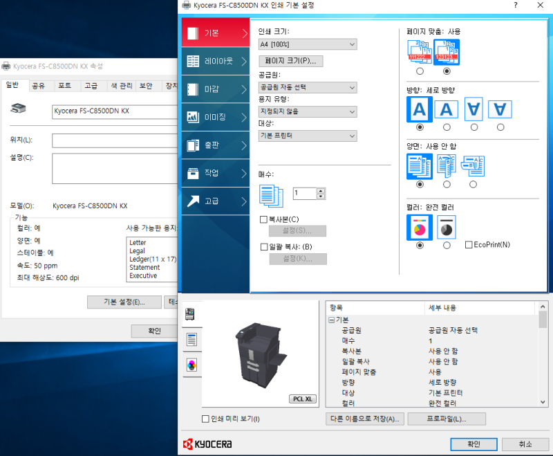Check the 복사본(C) checkbox
Screen dimensions: 553x456
coord(263,219)
